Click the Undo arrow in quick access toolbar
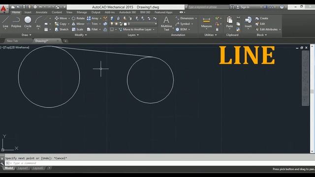Viewport: 315px width, 177px height. [41, 7]
